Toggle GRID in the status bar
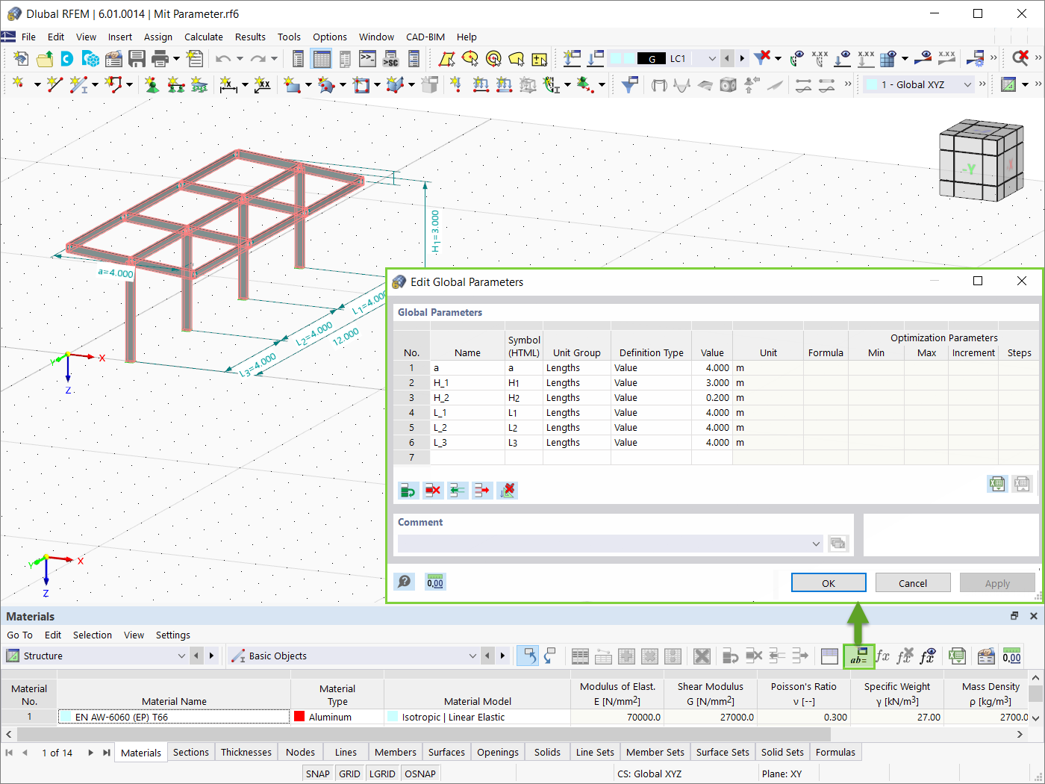 point(349,774)
